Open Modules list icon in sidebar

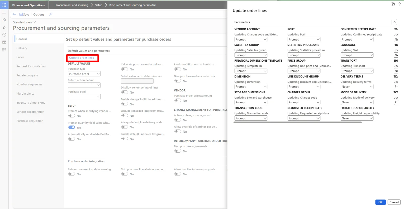tap(4, 50)
